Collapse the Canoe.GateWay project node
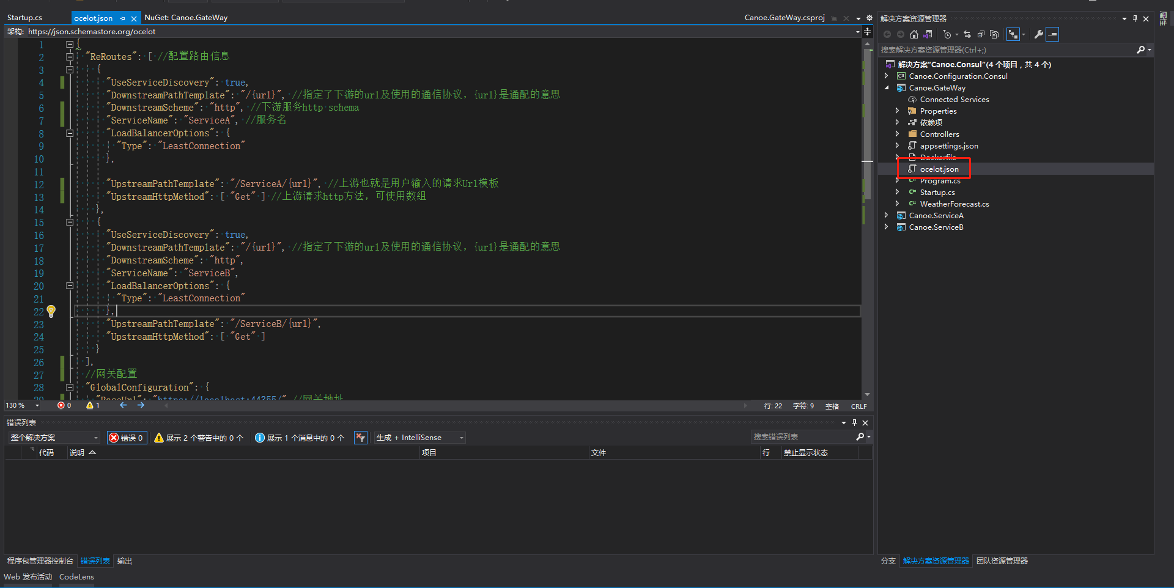Screen dimensions: 1174x588 click(887, 87)
